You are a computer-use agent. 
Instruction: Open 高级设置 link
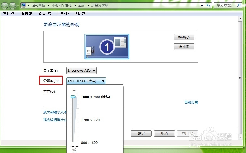(x=191, y=102)
